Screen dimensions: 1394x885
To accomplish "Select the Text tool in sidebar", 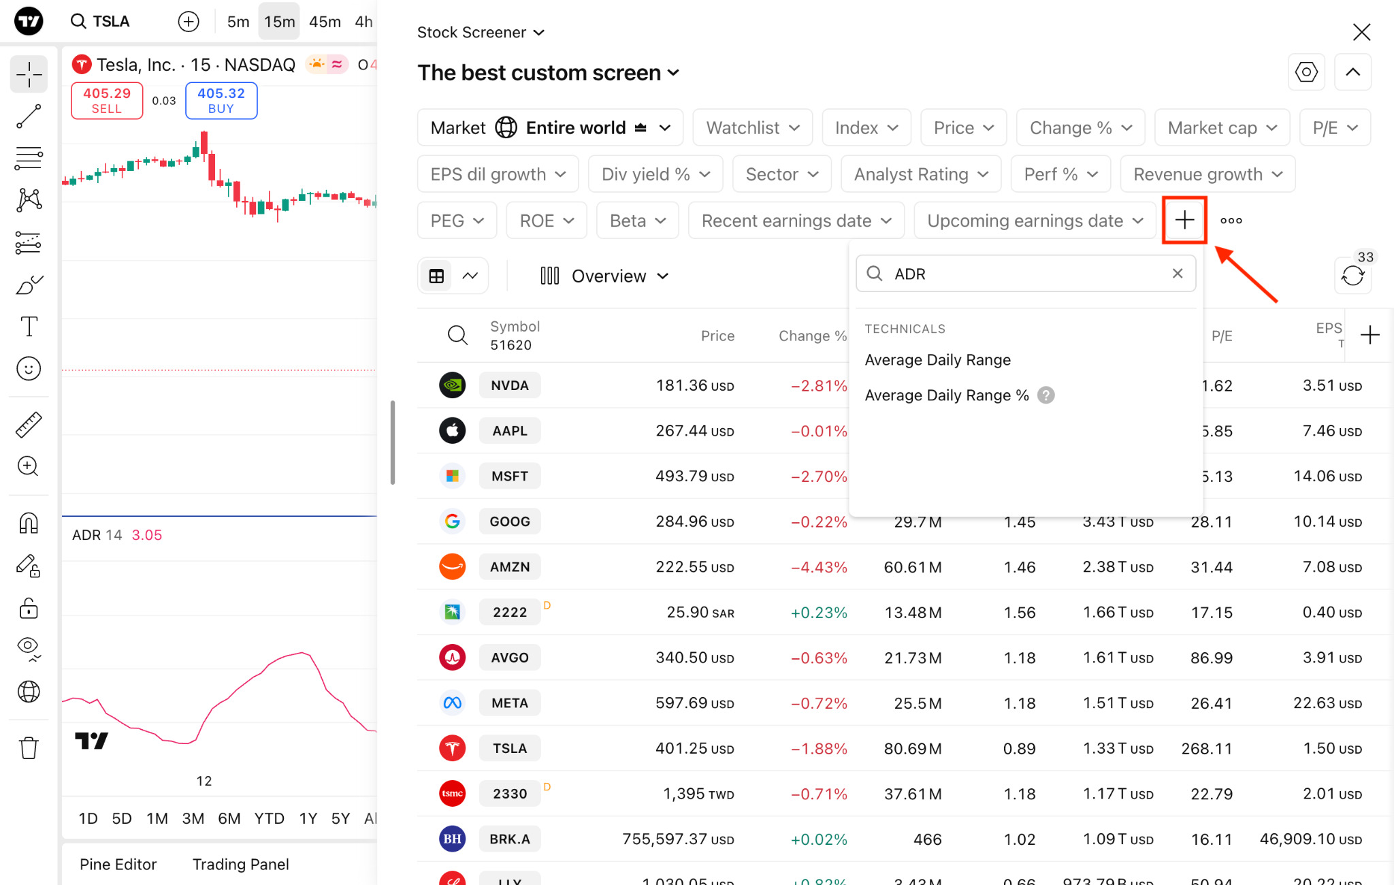I will click(x=29, y=327).
